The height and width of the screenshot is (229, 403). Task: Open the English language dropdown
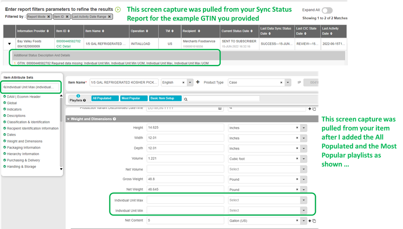[x=190, y=82]
